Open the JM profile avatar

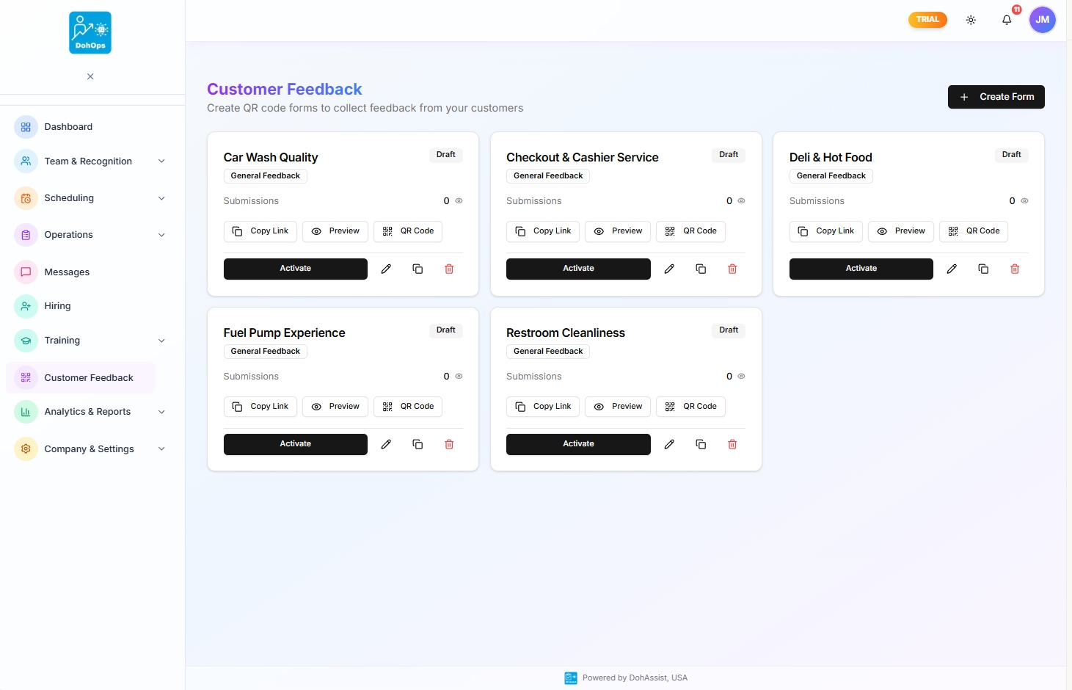point(1042,20)
